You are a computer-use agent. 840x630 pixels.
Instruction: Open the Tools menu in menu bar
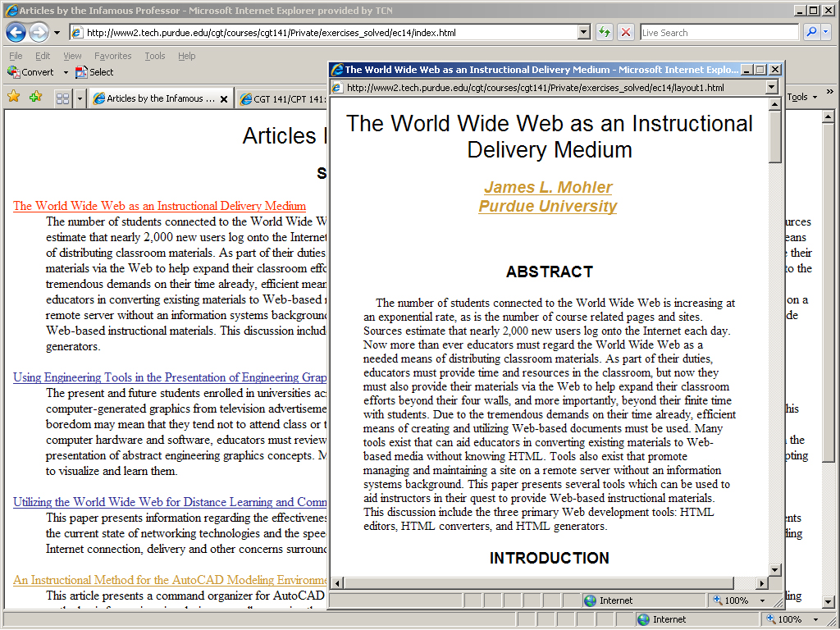point(155,56)
